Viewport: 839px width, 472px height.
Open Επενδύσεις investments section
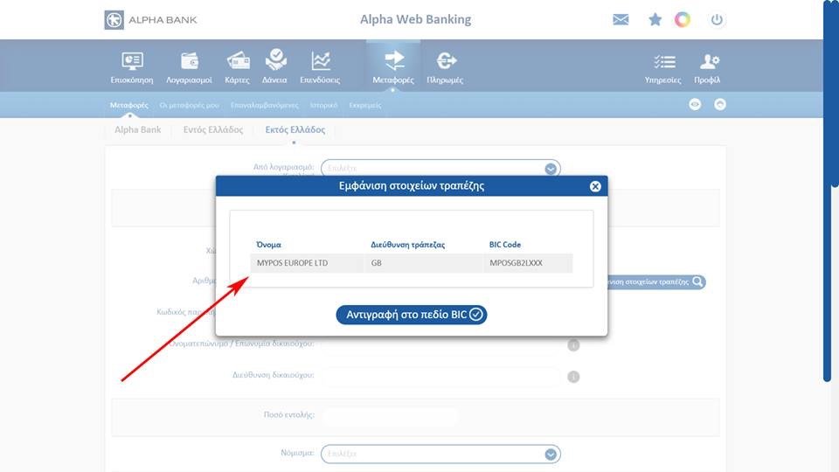tap(320, 67)
